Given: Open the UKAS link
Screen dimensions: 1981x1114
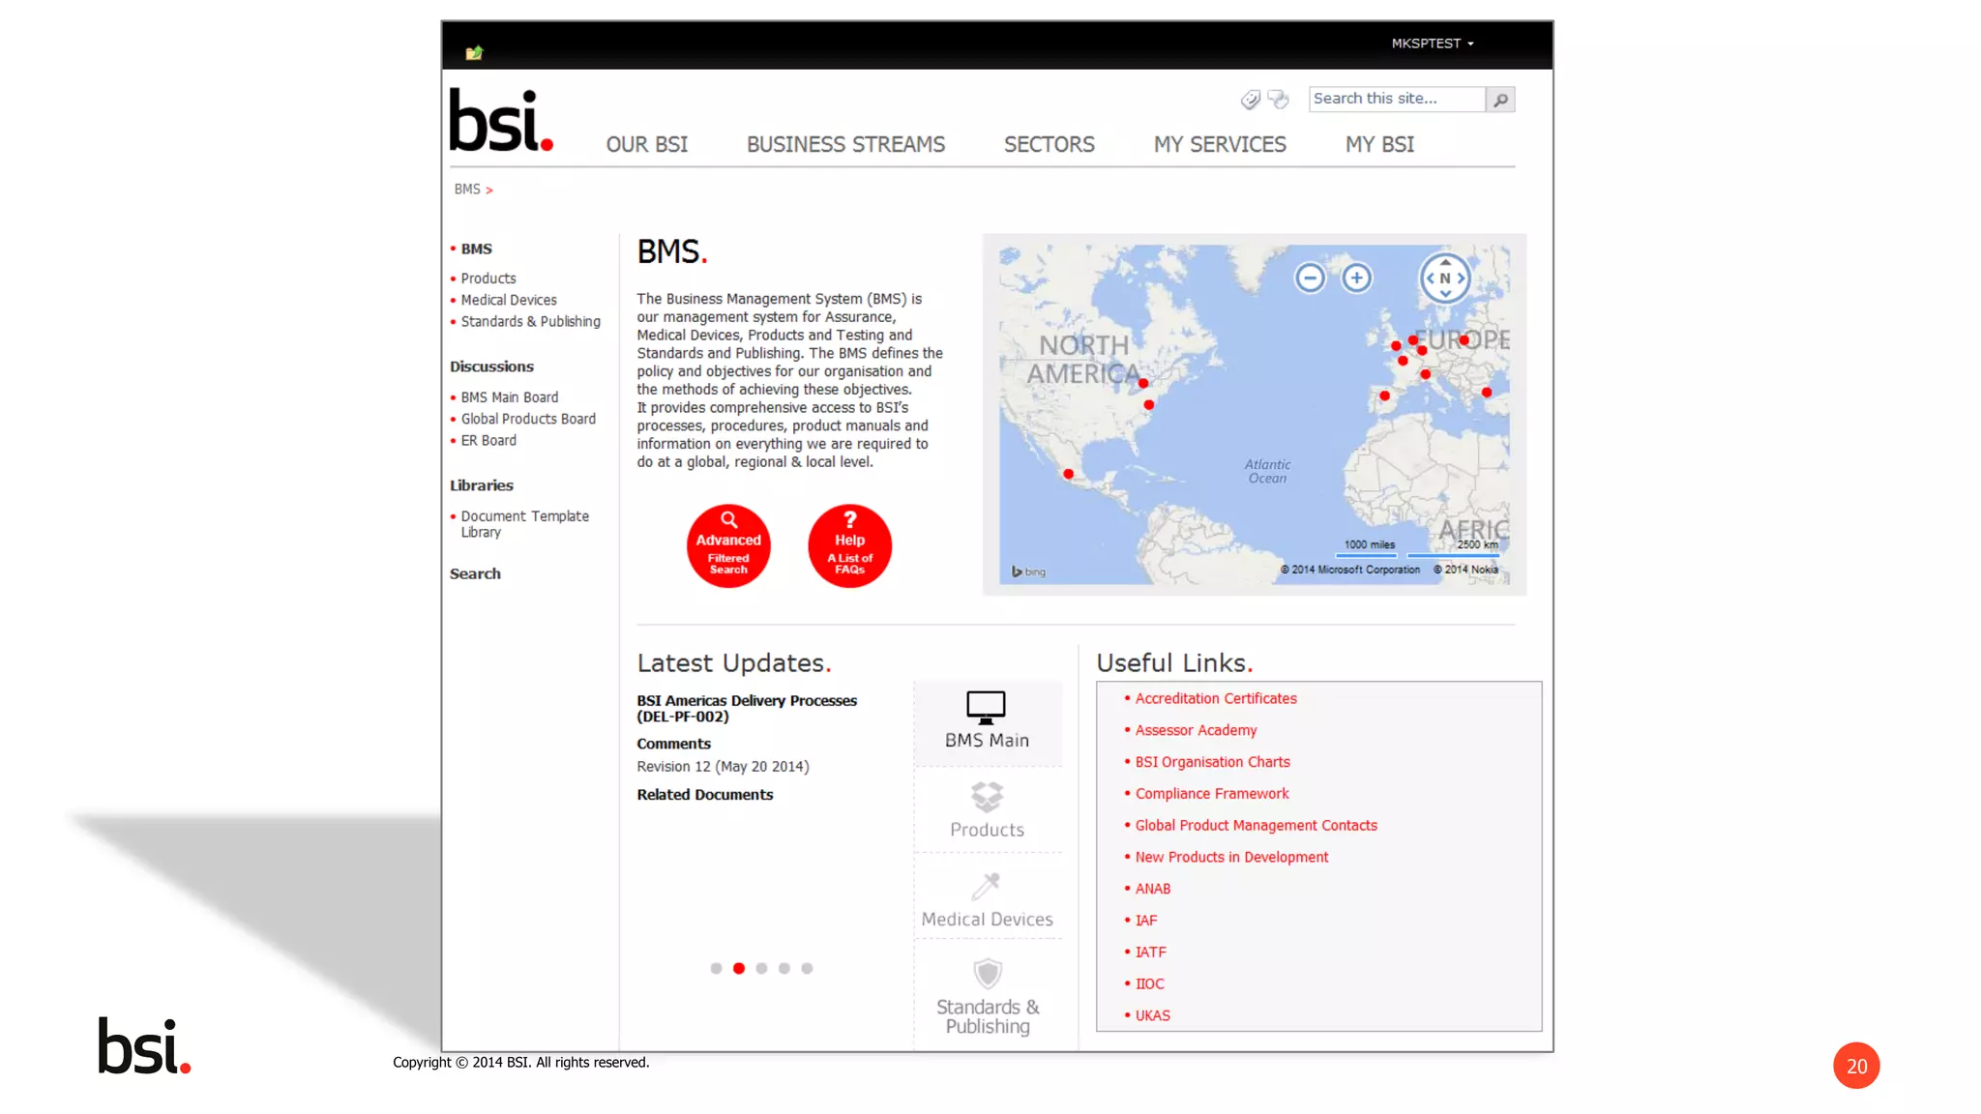Looking at the screenshot, I should point(1152,1015).
